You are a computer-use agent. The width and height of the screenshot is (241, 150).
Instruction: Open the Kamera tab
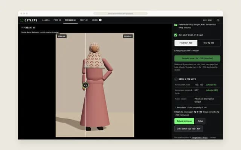(46, 20)
